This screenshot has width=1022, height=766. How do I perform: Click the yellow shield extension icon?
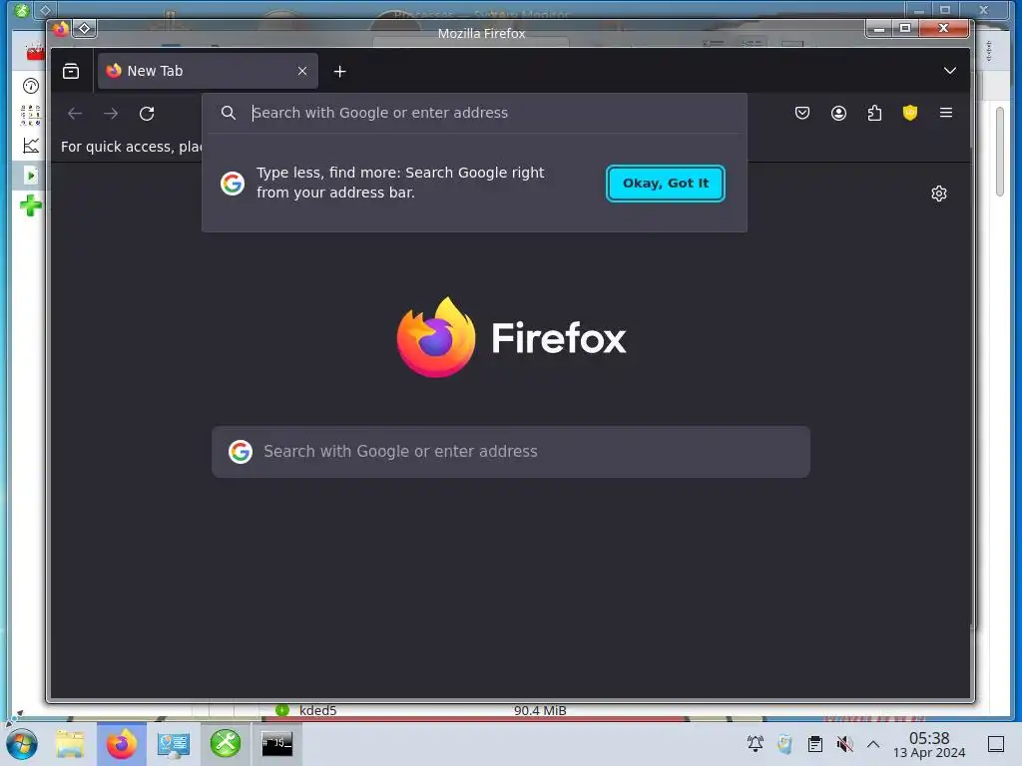[x=910, y=113]
